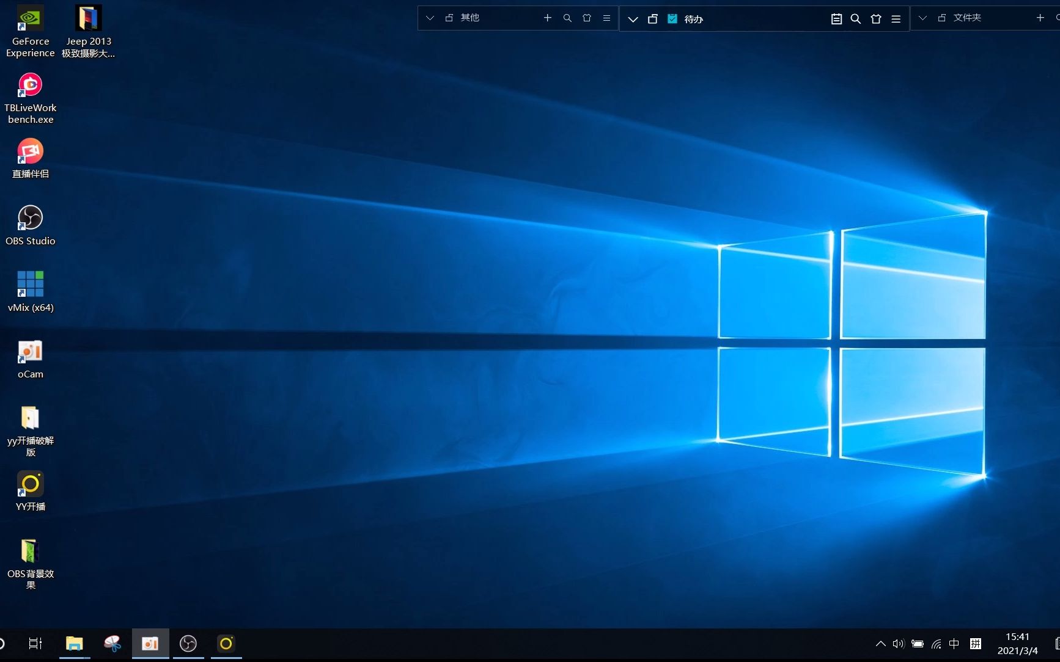Open the GeForce Experience desktop shortcut
Image resolution: width=1060 pixels, height=662 pixels.
30,32
